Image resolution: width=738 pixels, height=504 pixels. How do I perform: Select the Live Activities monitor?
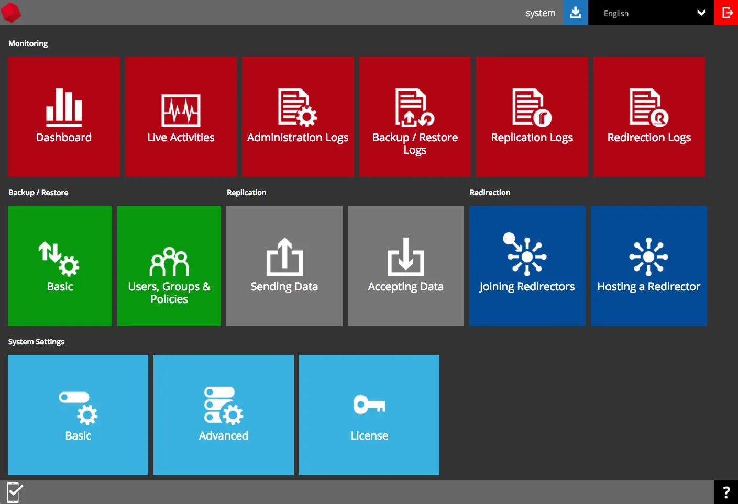(181, 116)
